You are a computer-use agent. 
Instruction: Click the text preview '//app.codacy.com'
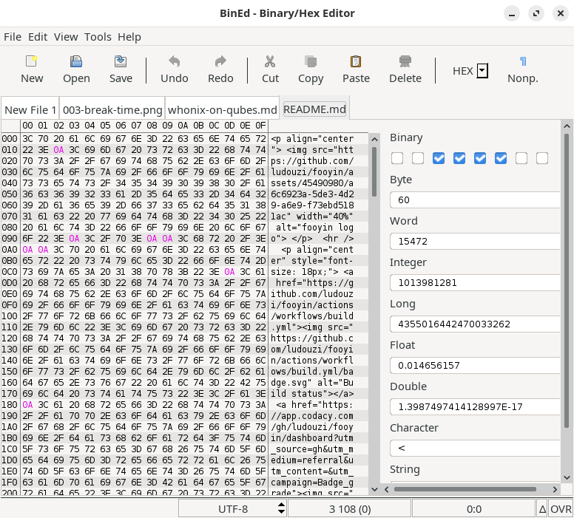312,415
